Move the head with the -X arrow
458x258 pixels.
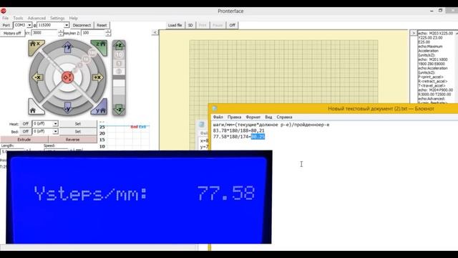[x=37, y=77]
